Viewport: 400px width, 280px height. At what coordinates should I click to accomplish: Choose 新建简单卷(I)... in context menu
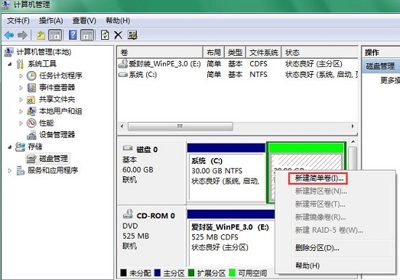pyautogui.click(x=319, y=178)
